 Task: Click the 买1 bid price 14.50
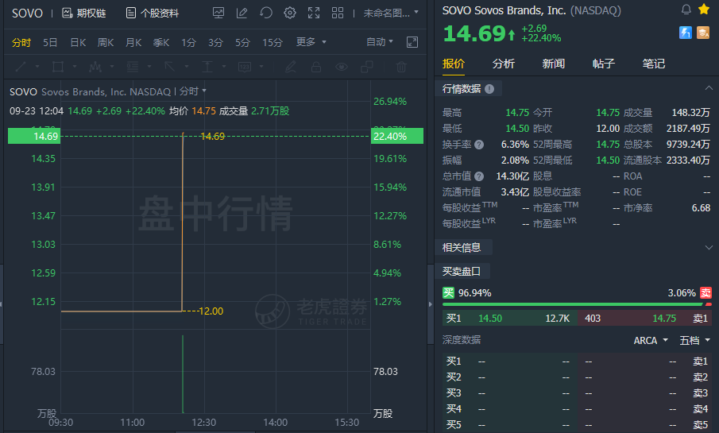click(489, 319)
